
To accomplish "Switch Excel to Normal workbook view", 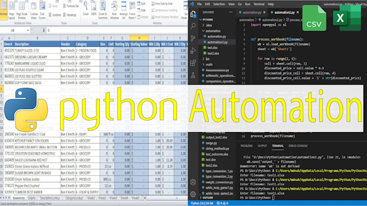I will [4, 10].
